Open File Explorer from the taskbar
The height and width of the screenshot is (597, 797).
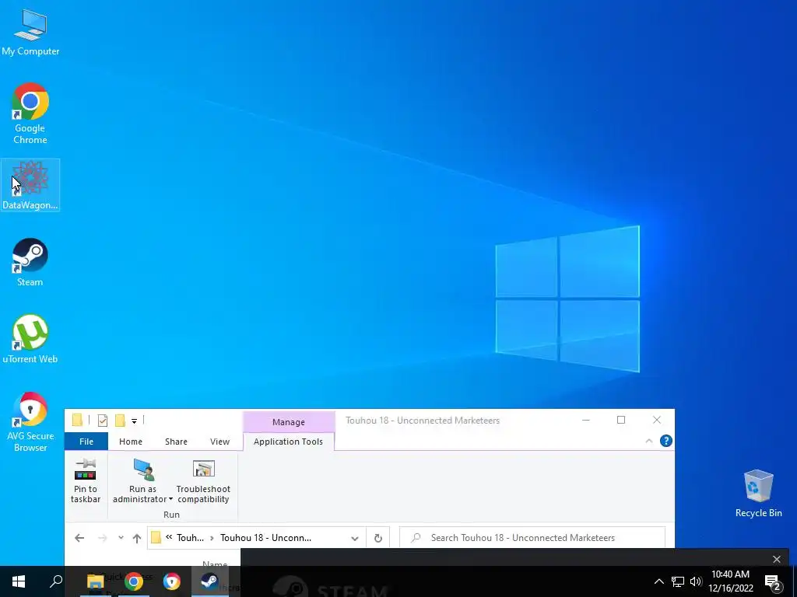[95, 581]
